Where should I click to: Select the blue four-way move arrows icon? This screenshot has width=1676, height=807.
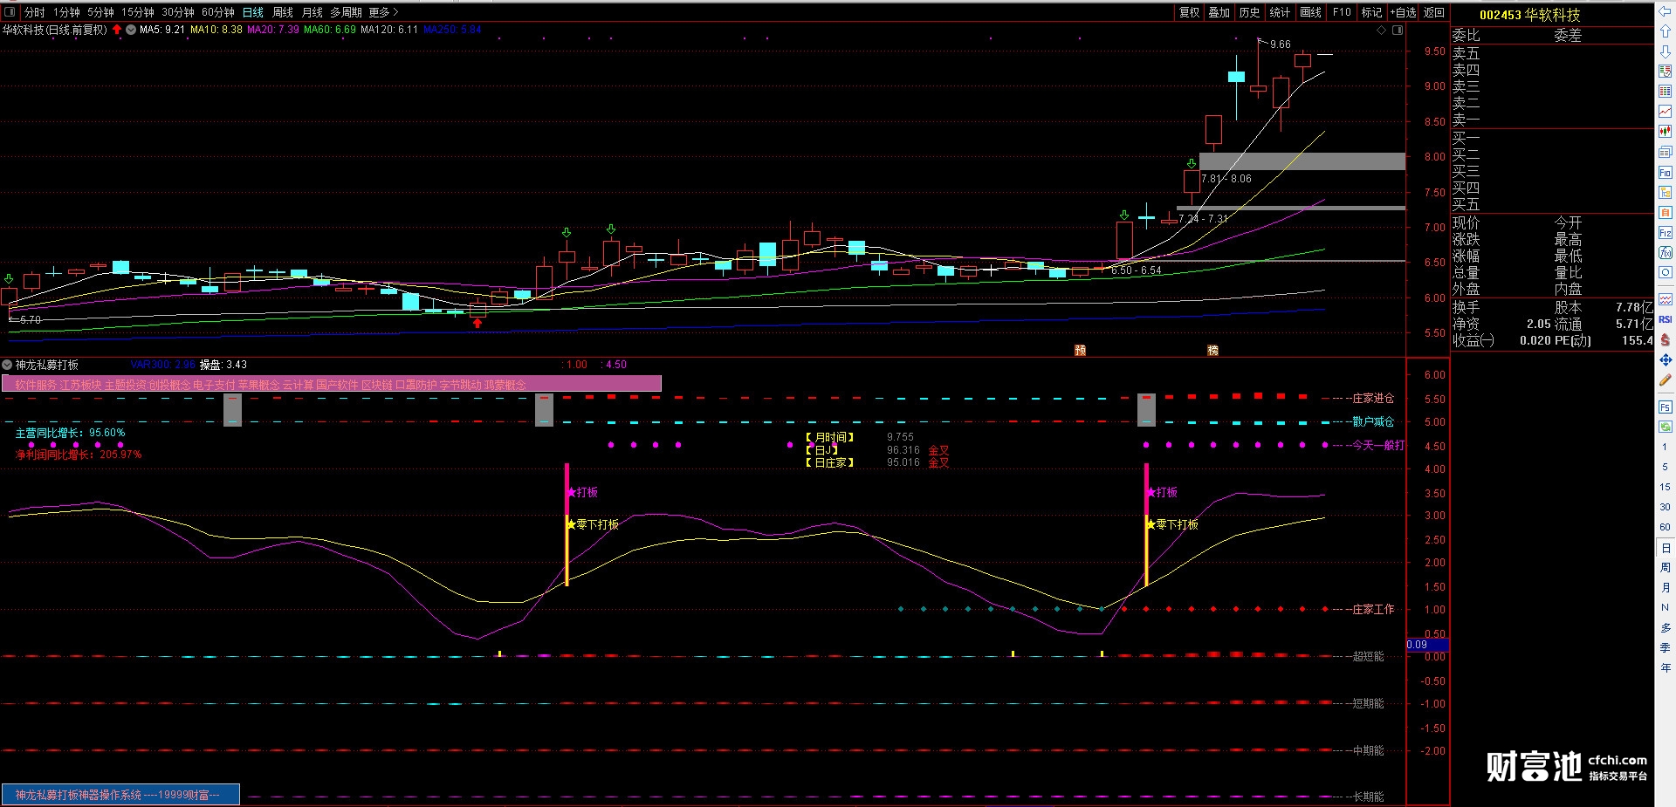(1665, 359)
